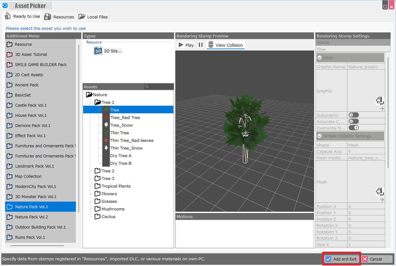
Task: Click the Graphic swap icon for Nature_tree01
Action: point(380,101)
